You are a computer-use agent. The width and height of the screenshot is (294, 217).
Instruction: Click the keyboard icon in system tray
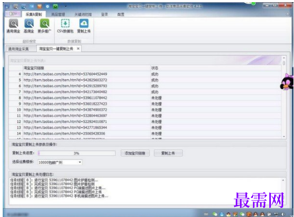click(x=206, y=214)
